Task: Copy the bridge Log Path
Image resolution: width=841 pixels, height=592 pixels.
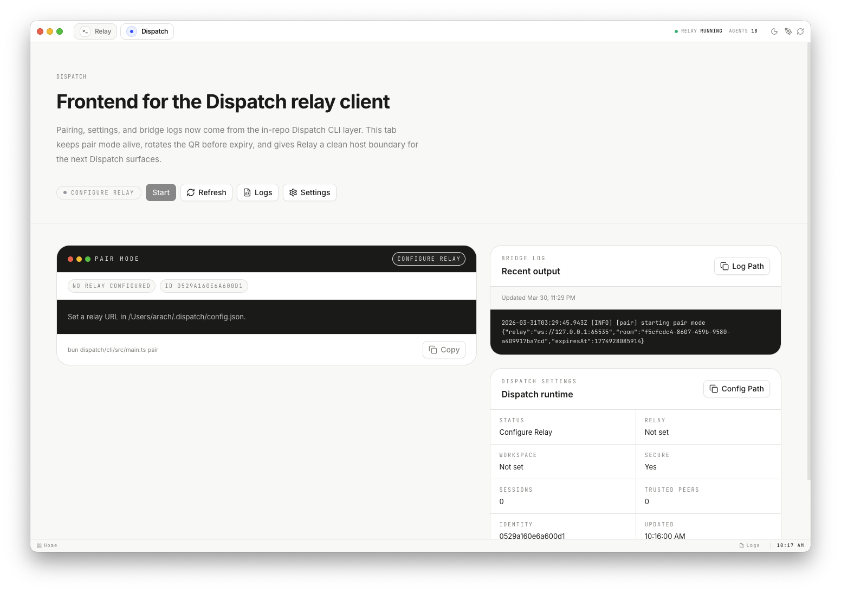Action: coord(742,266)
